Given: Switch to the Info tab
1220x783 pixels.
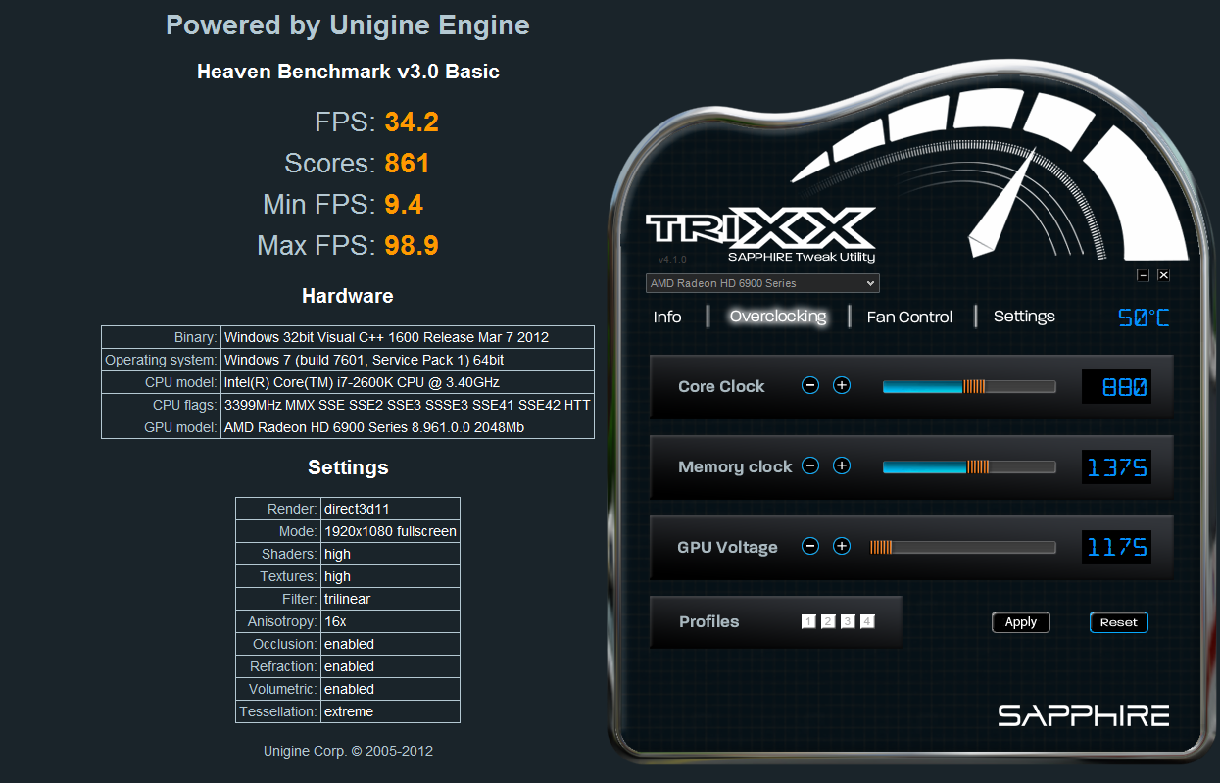Looking at the screenshot, I should point(667,317).
